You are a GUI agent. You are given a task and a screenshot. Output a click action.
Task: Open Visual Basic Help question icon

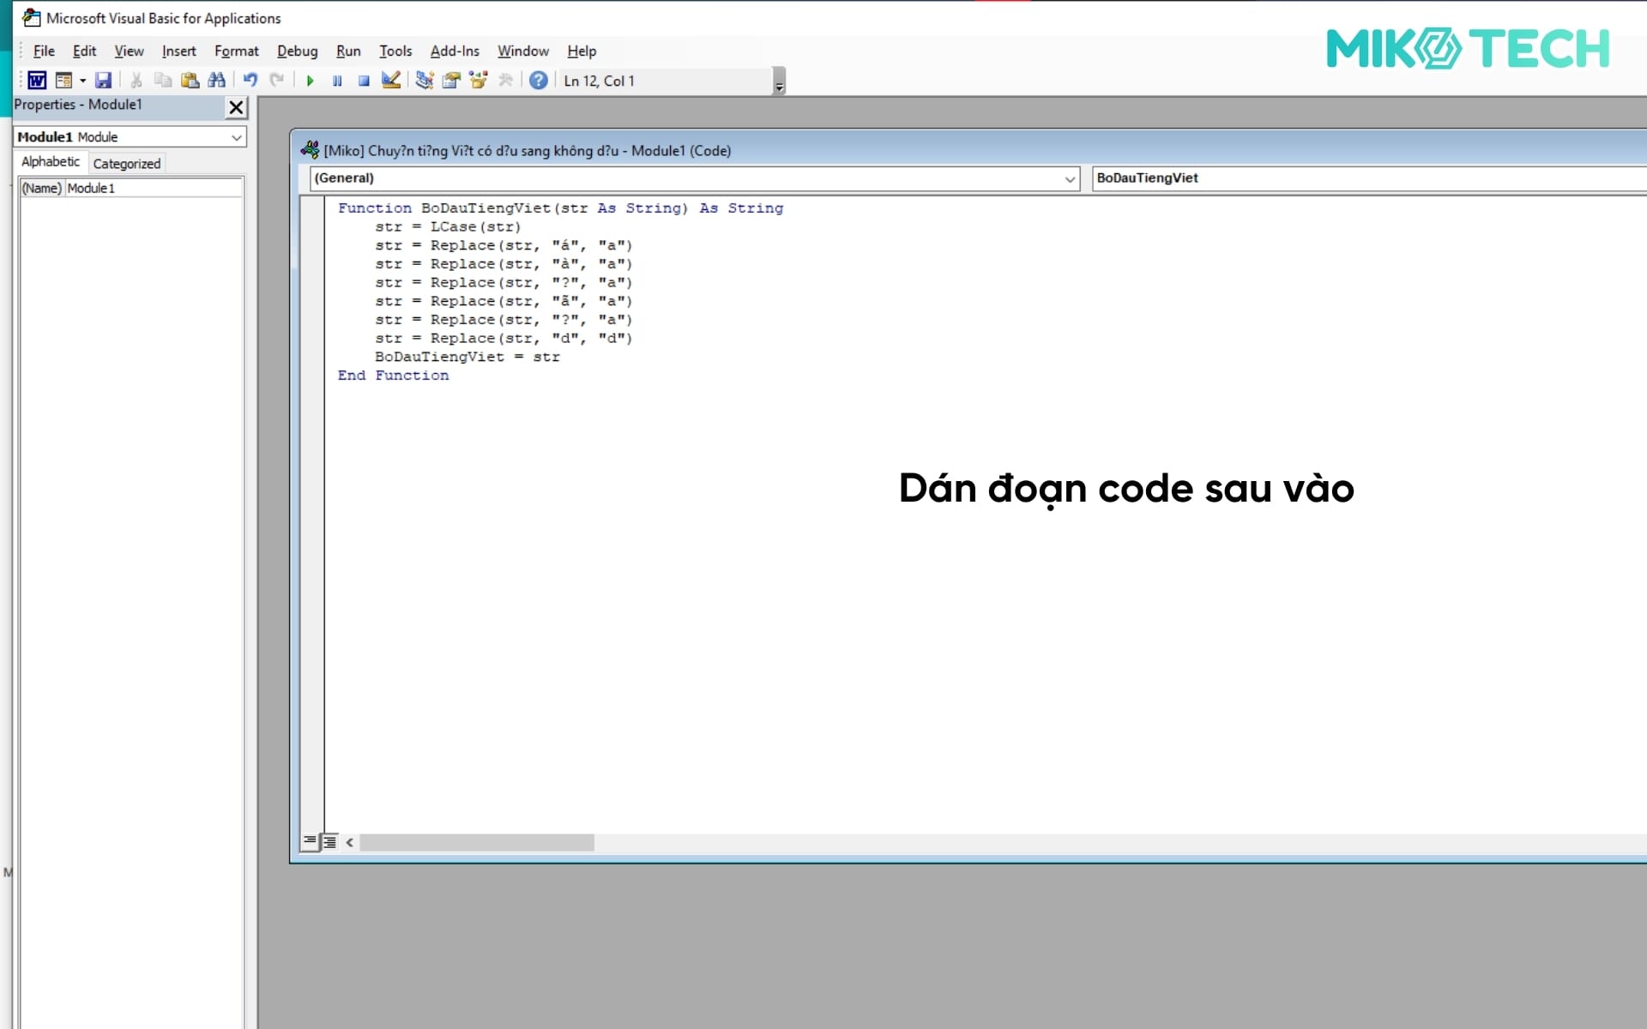pos(538,81)
